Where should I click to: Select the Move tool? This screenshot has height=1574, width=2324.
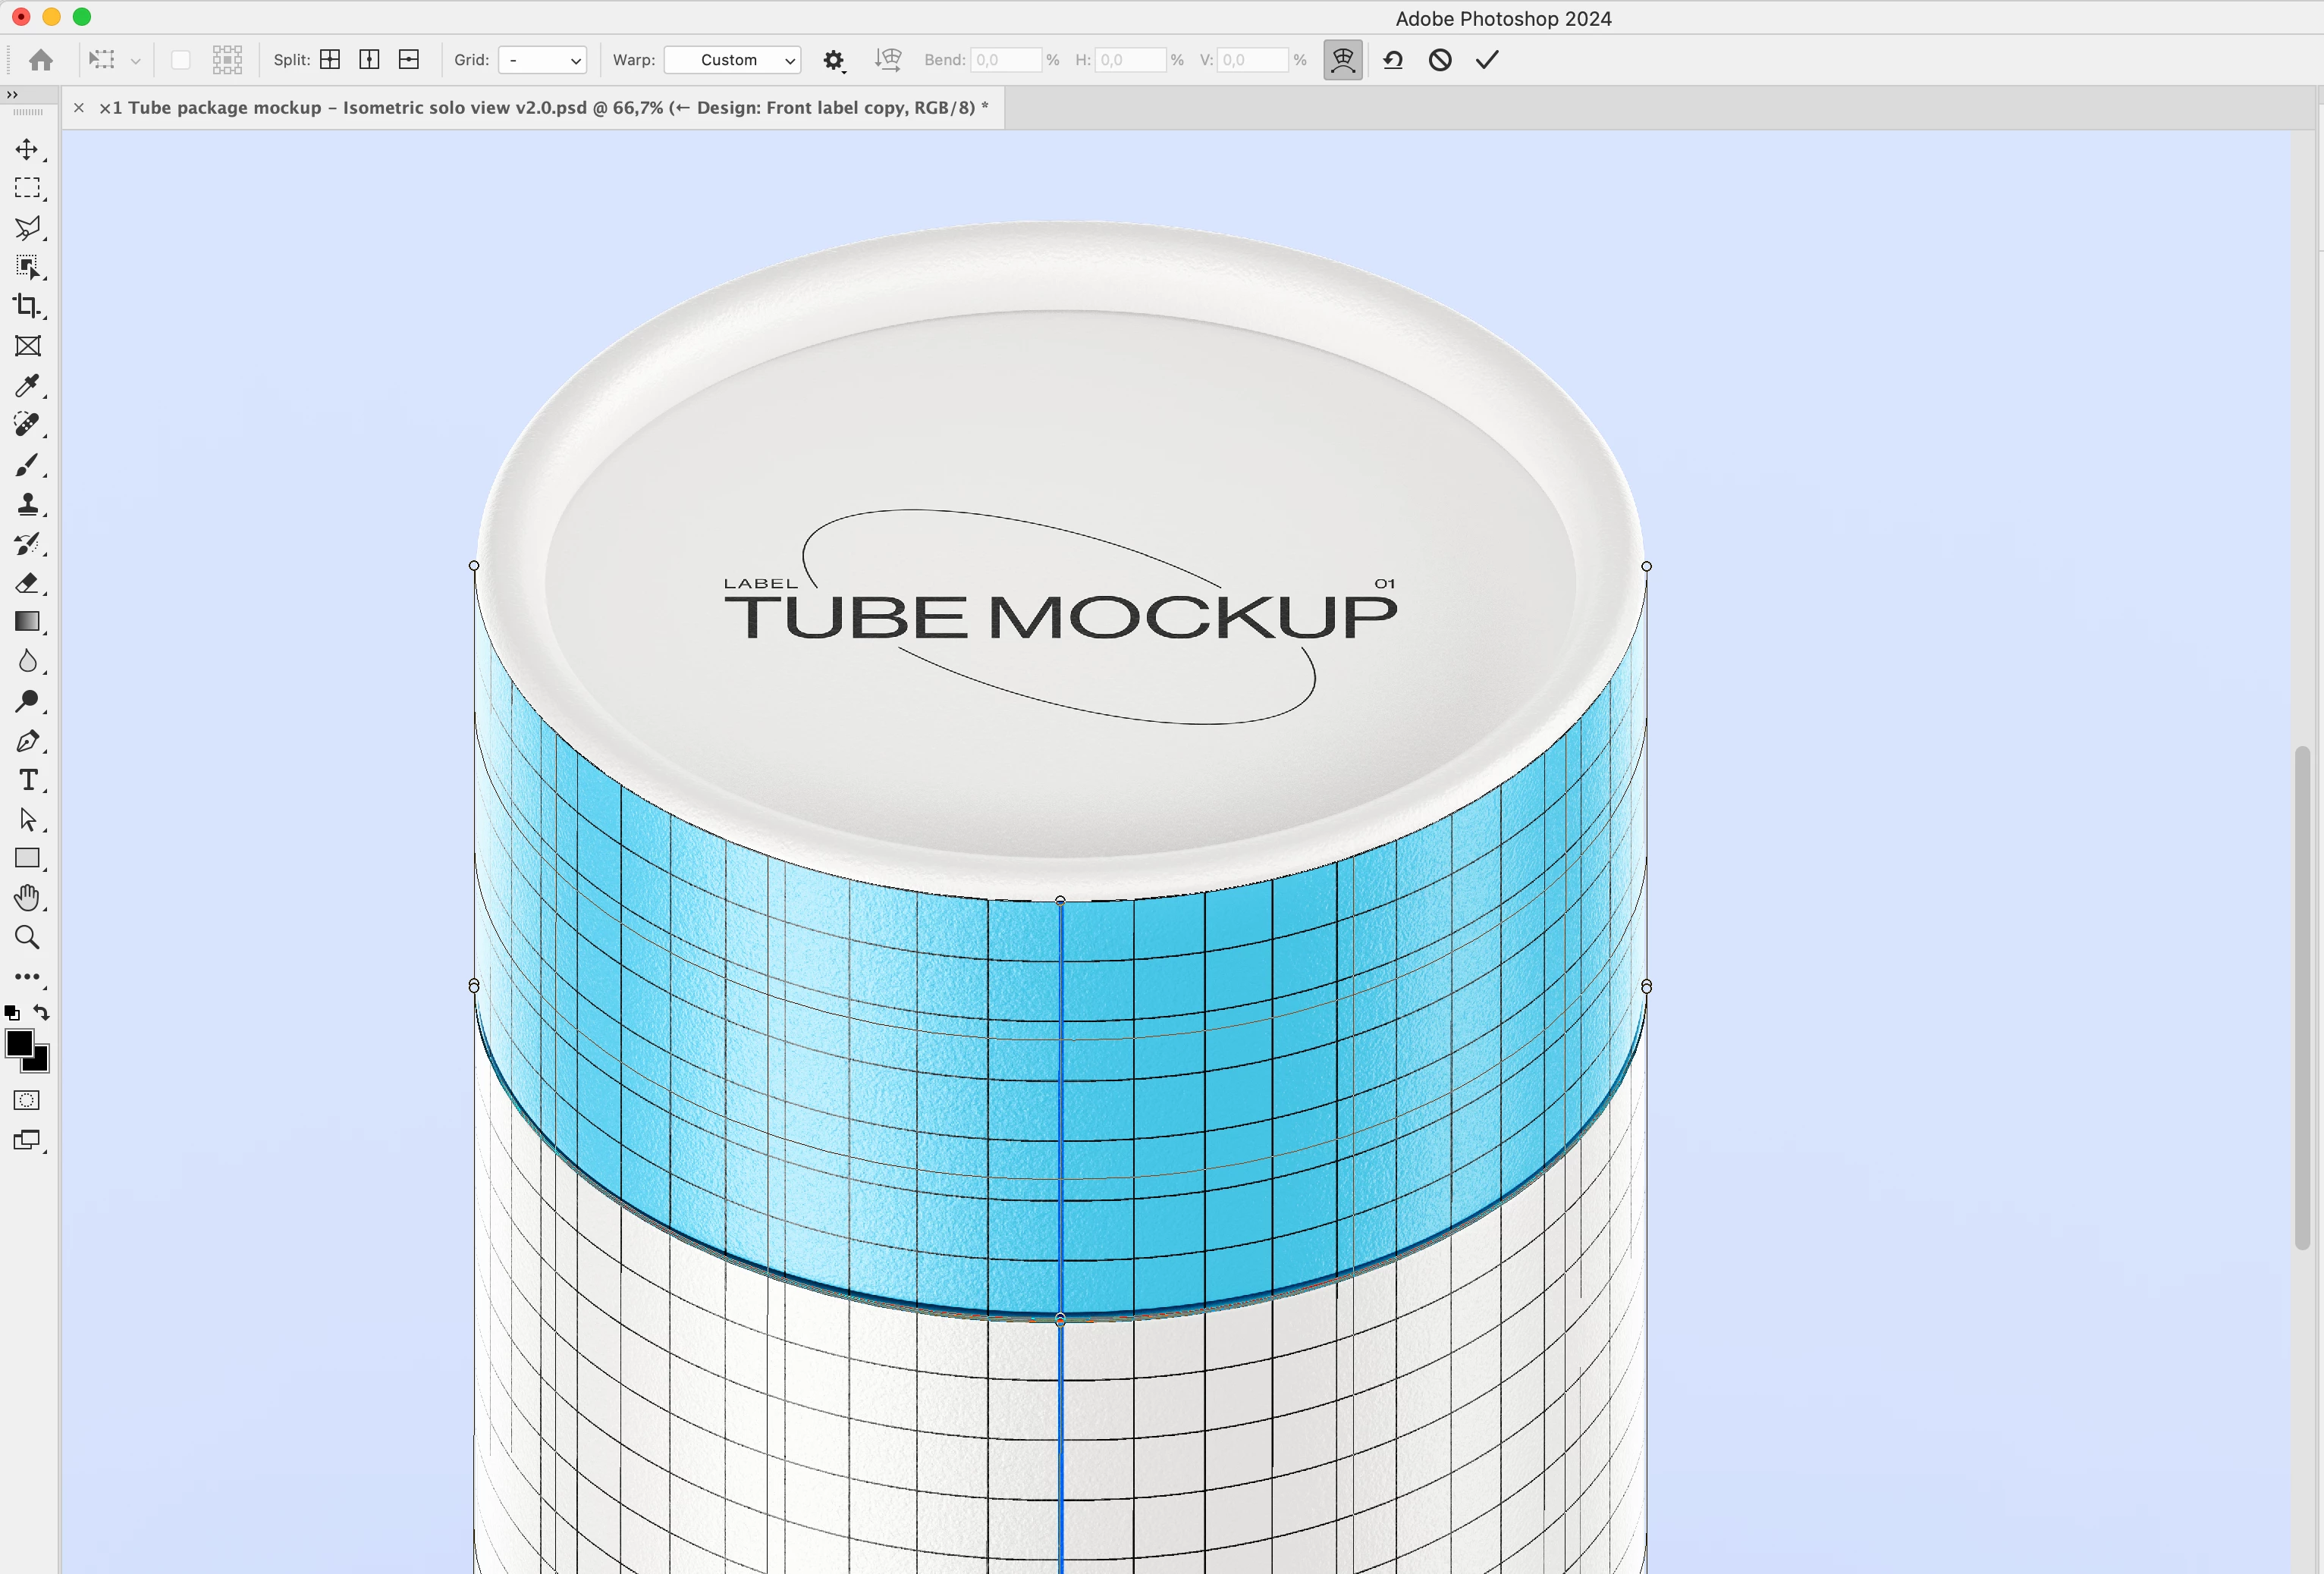coord(27,150)
